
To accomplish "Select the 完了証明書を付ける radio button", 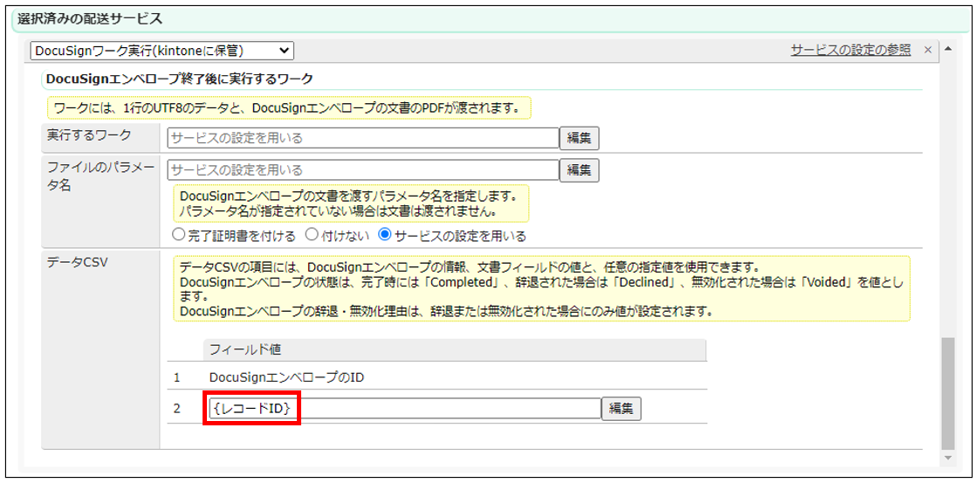I will point(179,235).
